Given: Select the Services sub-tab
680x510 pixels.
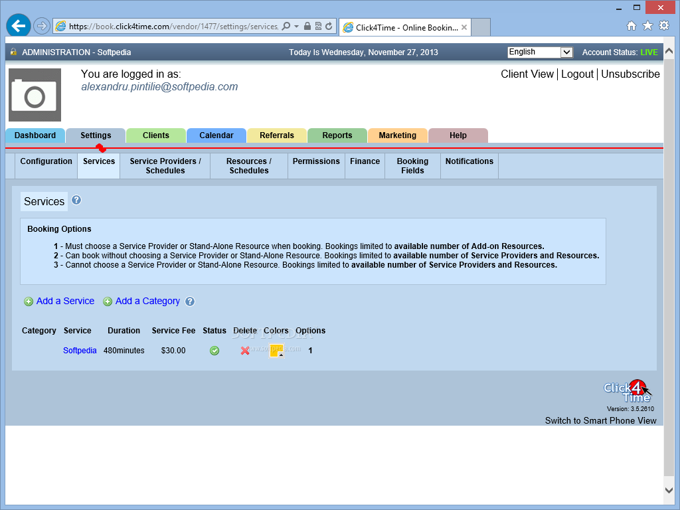Looking at the screenshot, I should coord(99,165).
